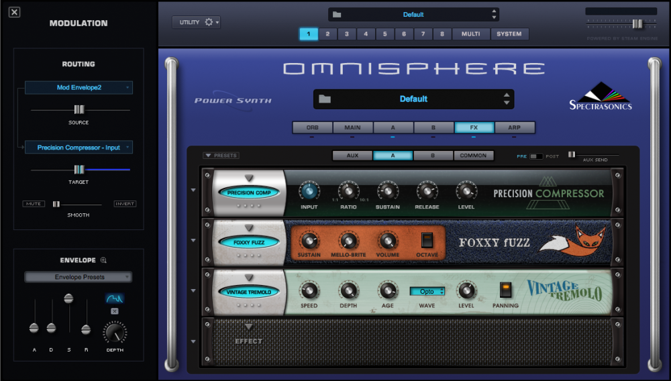This screenshot has height=381, width=671.
Task: Toggle Precision Comp effect power button
Action: (249, 193)
